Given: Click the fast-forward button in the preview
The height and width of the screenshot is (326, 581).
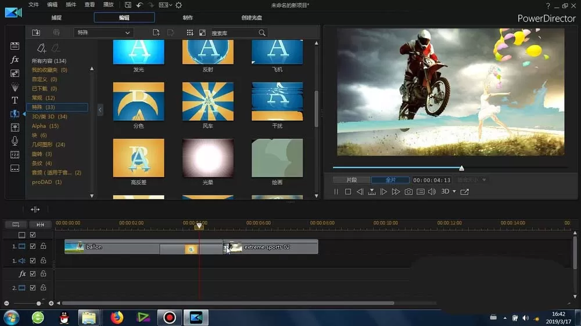Looking at the screenshot, I should [396, 191].
